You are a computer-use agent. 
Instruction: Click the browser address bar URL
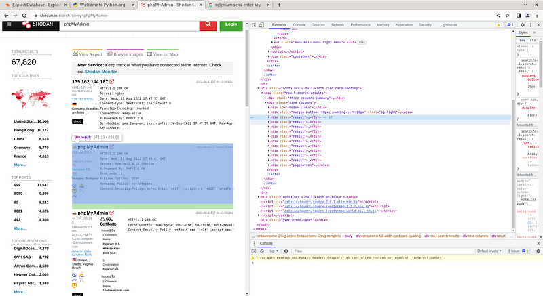tap(73, 15)
